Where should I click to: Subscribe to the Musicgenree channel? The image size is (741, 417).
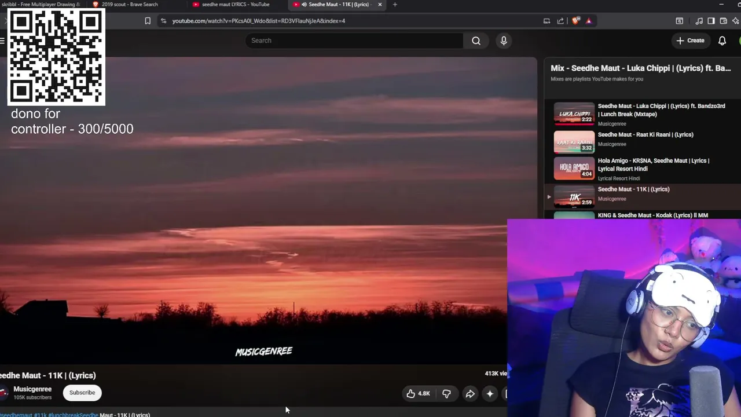[x=82, y=393]
